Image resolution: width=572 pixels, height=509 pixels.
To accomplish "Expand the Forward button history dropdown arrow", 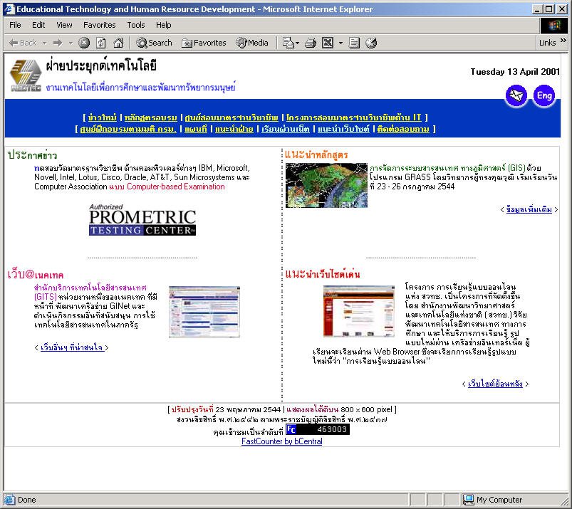I will 70,43.
